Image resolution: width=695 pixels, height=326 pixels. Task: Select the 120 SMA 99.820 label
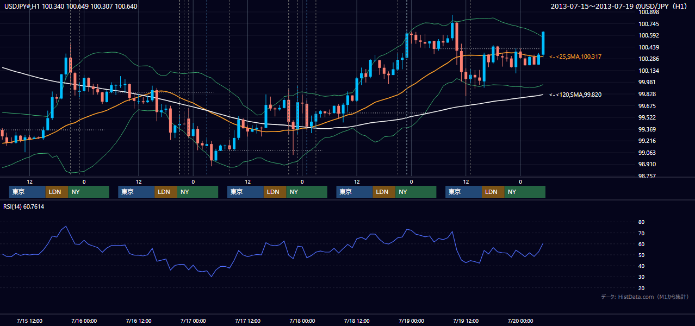tap(575, 95)
